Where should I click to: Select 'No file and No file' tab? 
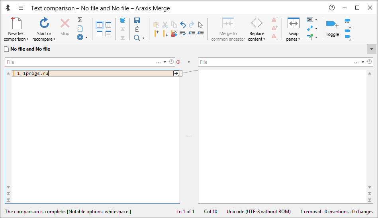[27, 49]
